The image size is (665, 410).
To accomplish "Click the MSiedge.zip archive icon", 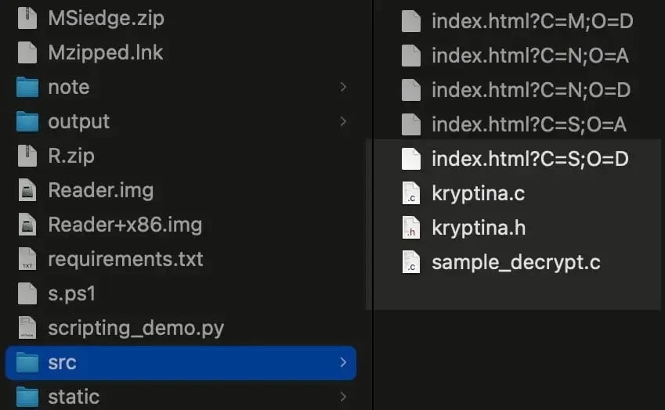I will coord(27,18).
